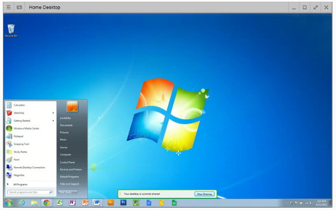The image size is (336, 210).
Task: Launch Internet Explorer from the taskbar
Action: [22, 203]
